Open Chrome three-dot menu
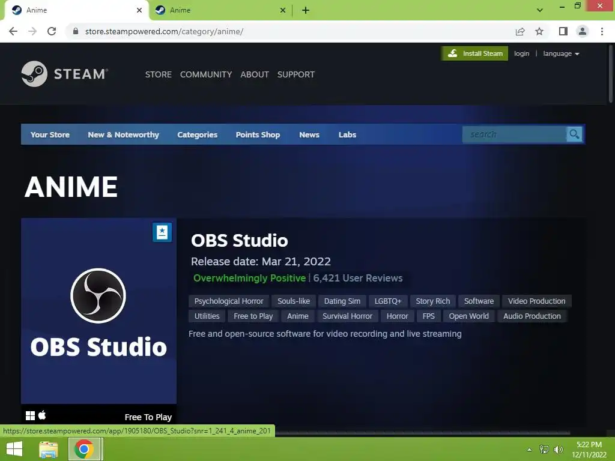The height and width of the screenshot is (461, 615). point(602,31)
